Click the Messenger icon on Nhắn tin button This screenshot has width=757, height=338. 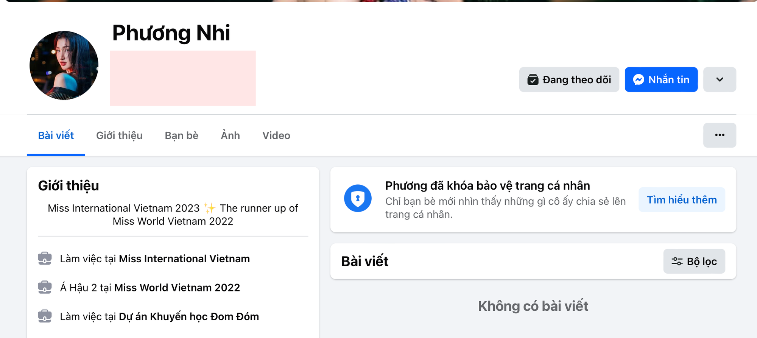tap(639, 79)
